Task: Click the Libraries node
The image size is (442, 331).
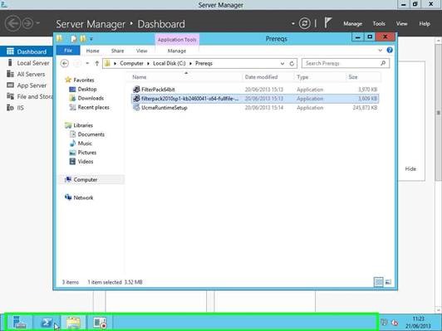Action: (x=83, y=125)
